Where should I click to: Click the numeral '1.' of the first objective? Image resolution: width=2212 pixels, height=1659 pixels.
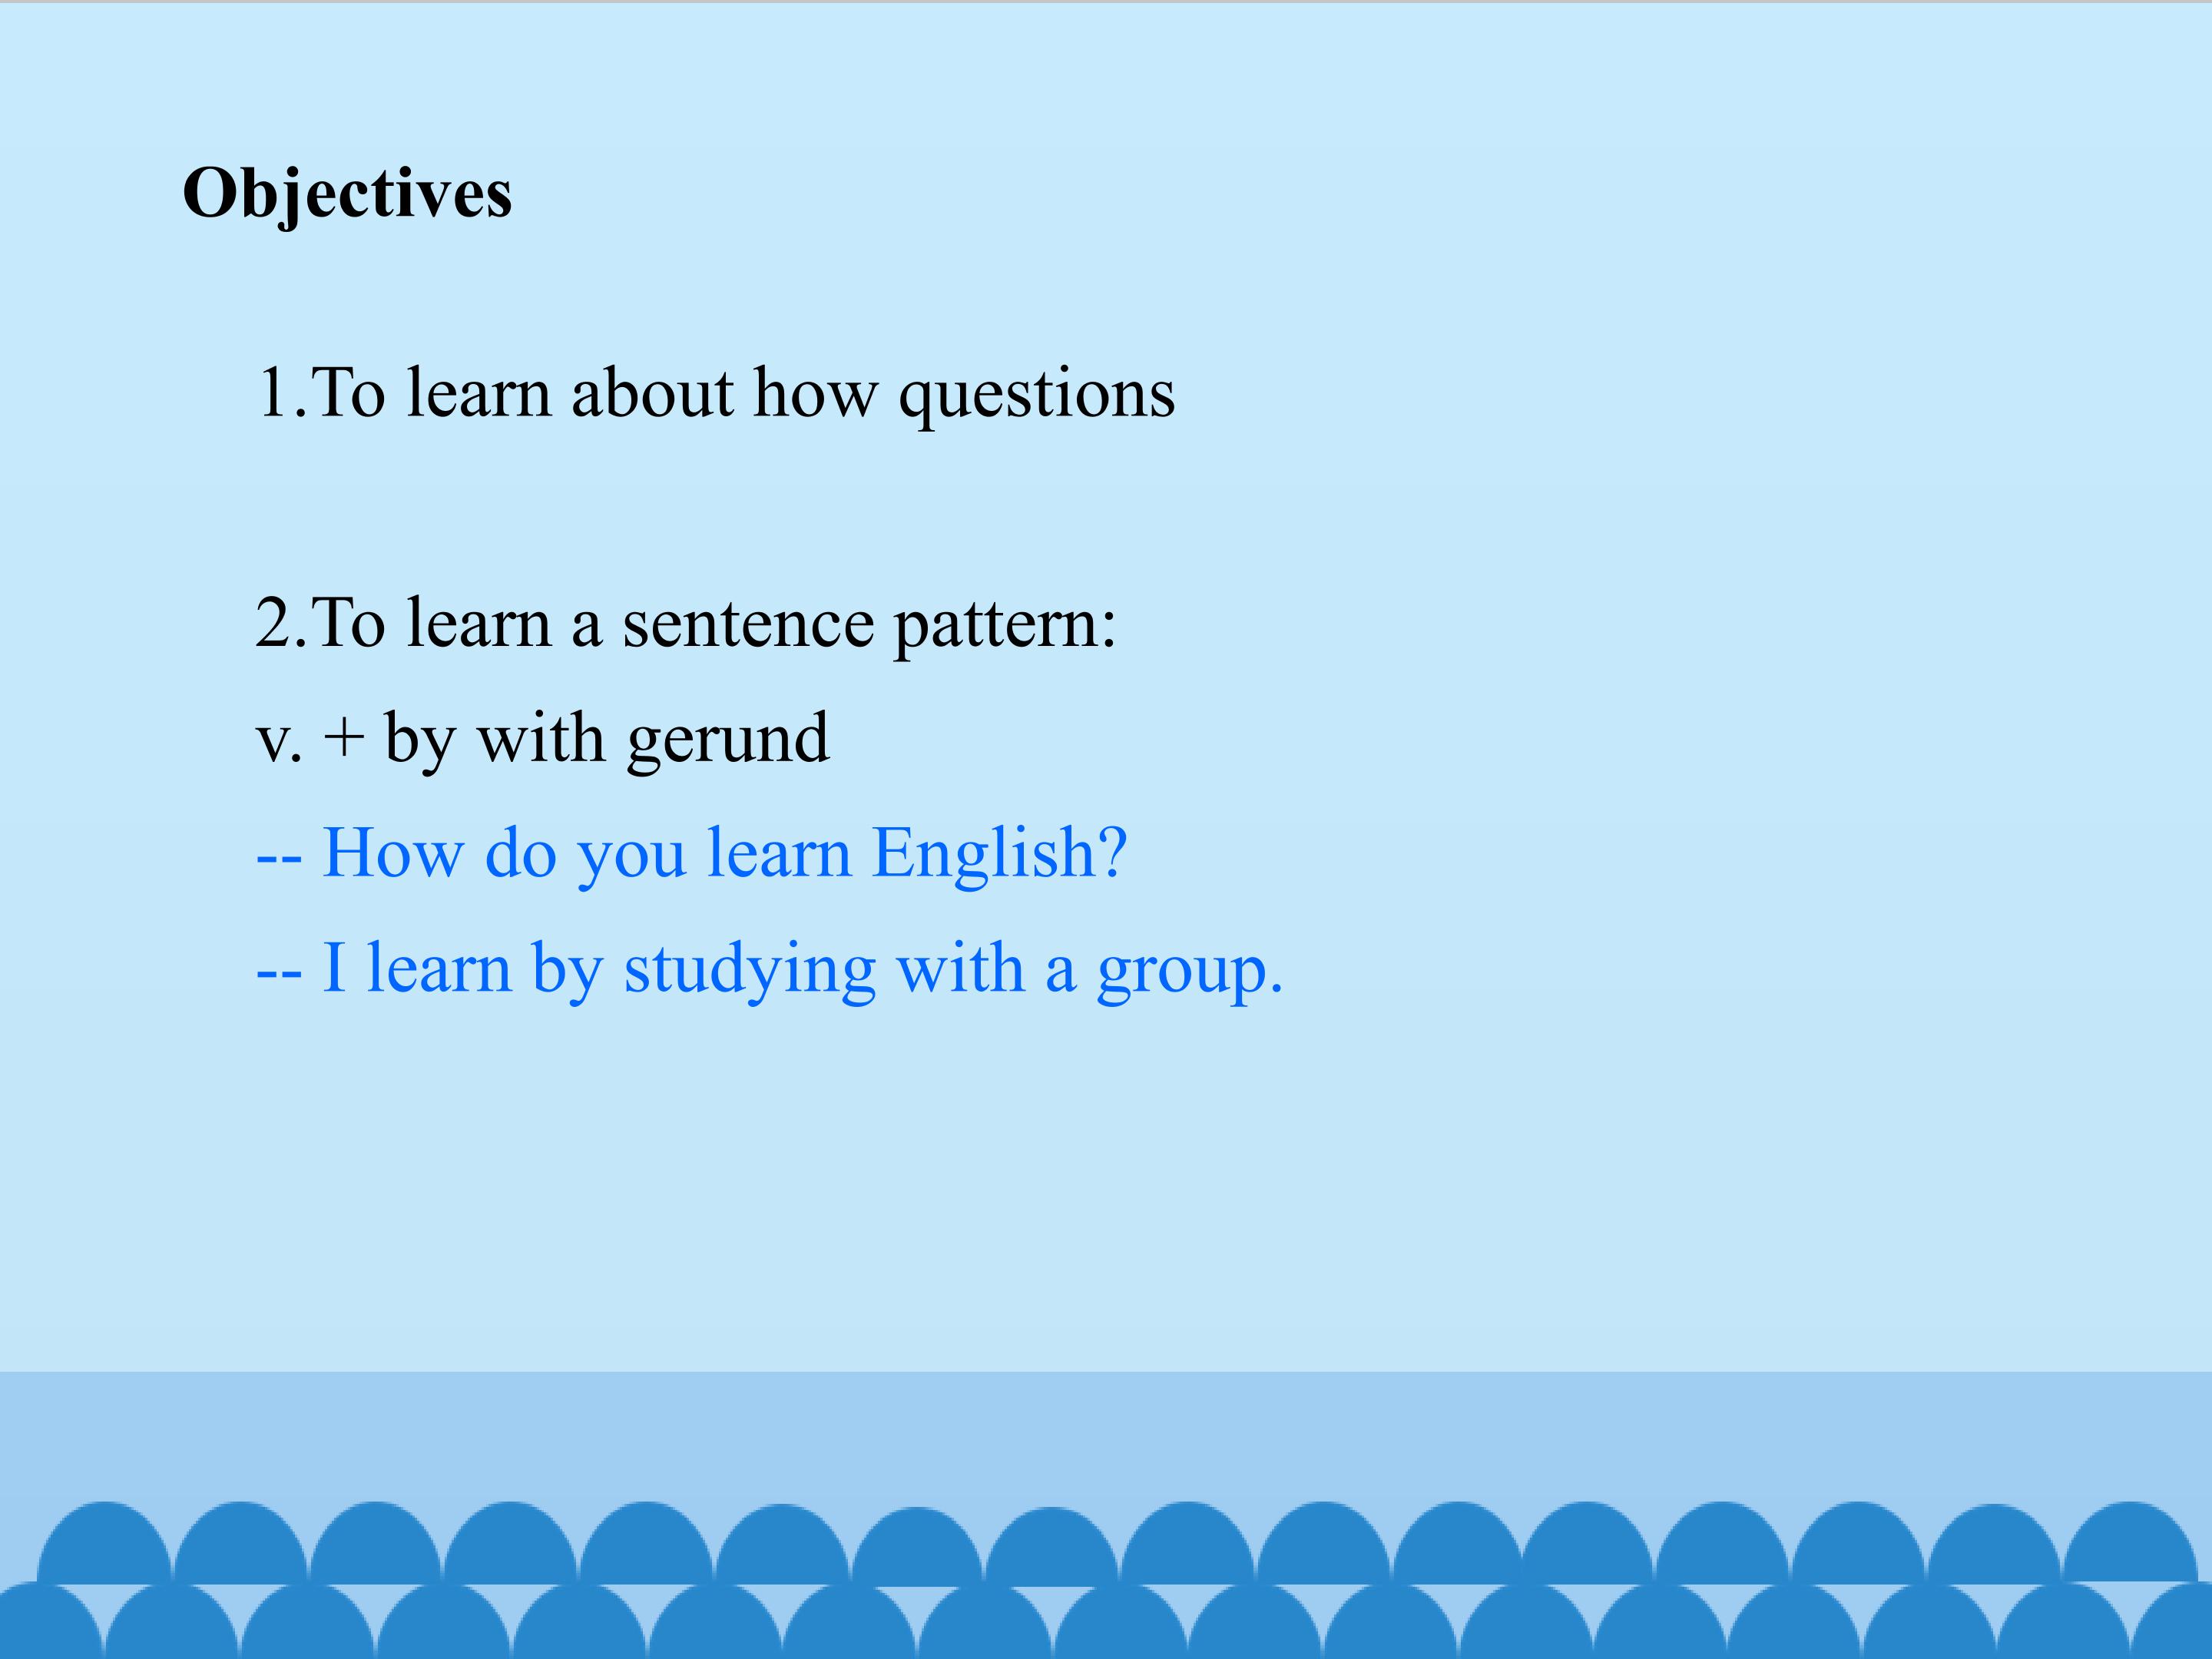pos(282,392)
